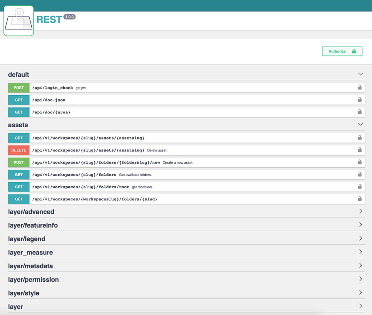Click lock icon on /api/doc/{area} row
The width and height of the screenshot is (372, 315).
coord(359,112)
